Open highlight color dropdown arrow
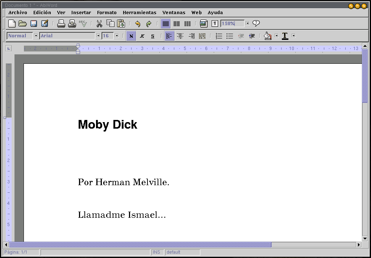The height and width of the screenshot is (258, 371). coord(276,36)
